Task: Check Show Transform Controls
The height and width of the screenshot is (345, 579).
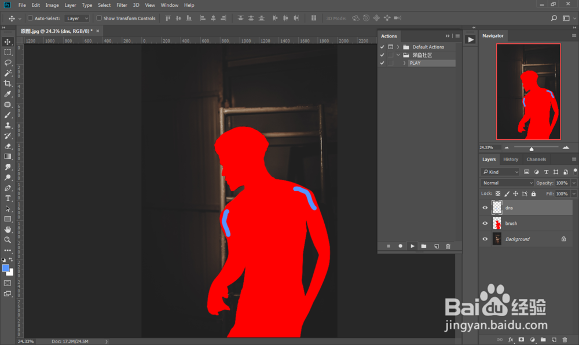Action: click(100, 18)
